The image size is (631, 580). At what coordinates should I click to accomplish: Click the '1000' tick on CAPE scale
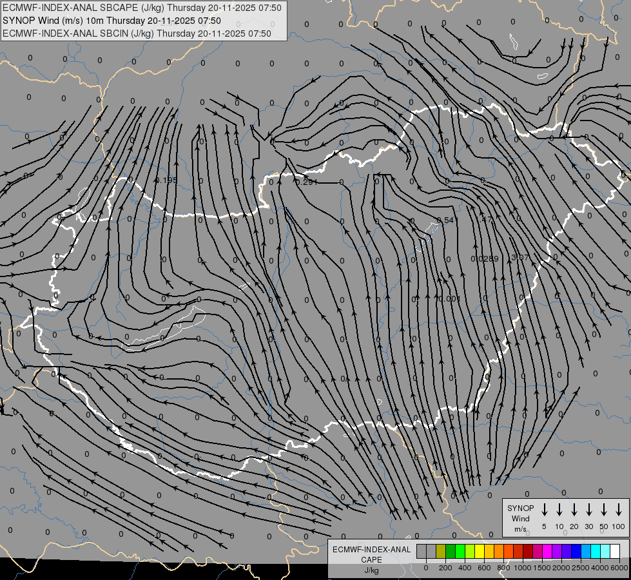(x=523, y=568)
